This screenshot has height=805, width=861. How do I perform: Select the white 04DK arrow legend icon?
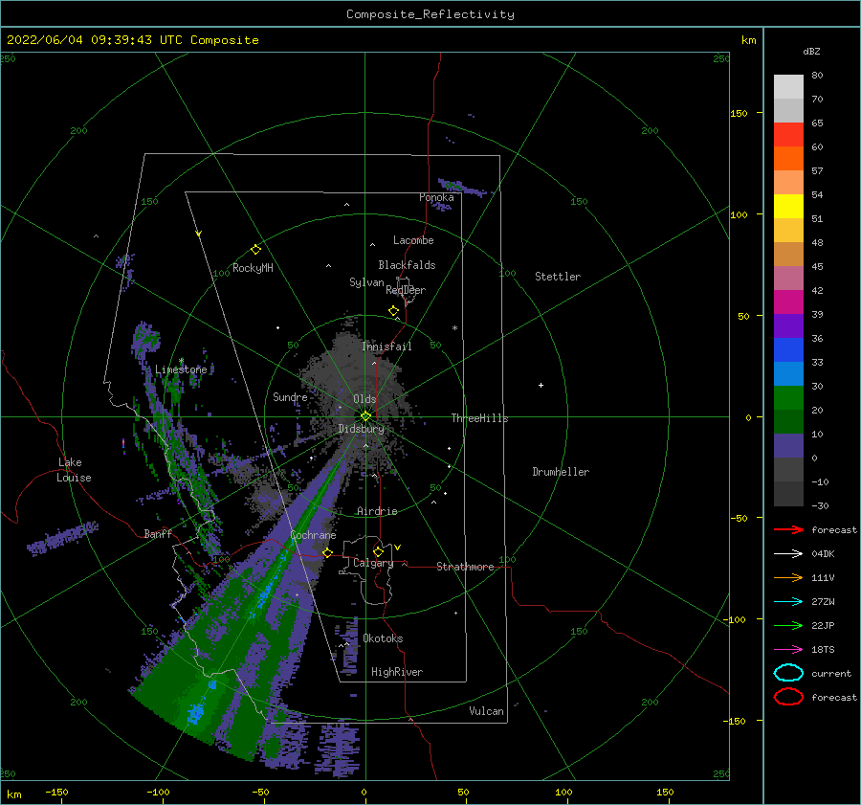pyautogui.click(x=788, y=553)
